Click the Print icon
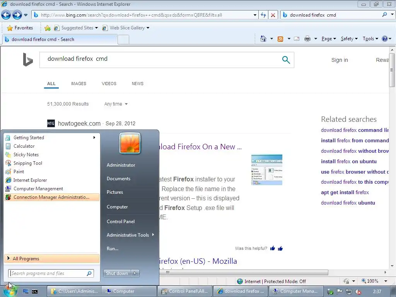Image resolution: width=396 pixels, height=297 pixels. pyautogui.click(x=307, y=39)
